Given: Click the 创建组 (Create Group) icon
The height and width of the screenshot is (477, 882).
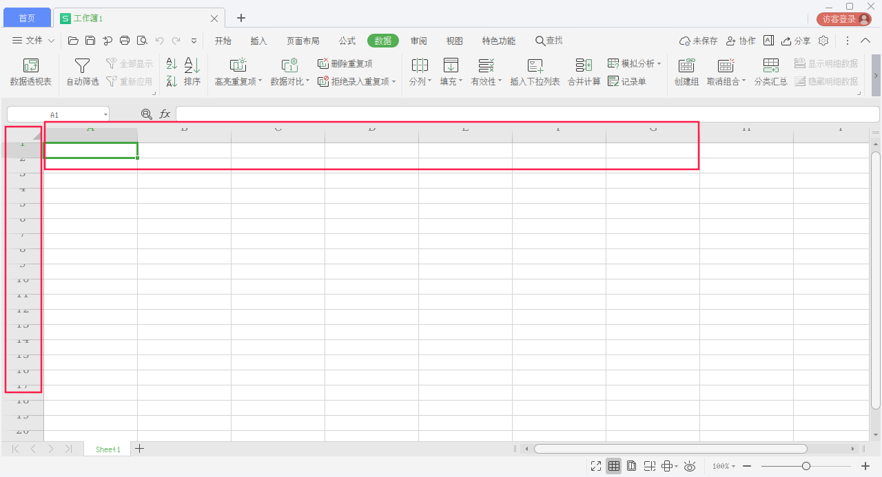Looking at the screenshot, I should 686,71.
